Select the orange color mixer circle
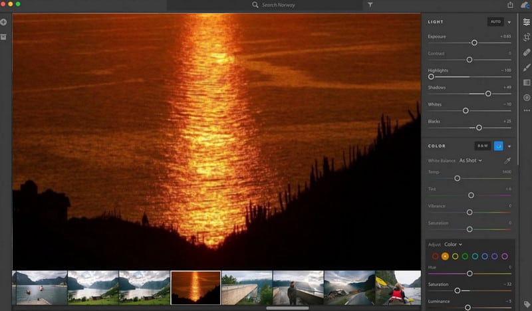The width and height of the screenshot is (532, 311). (445, 257)
